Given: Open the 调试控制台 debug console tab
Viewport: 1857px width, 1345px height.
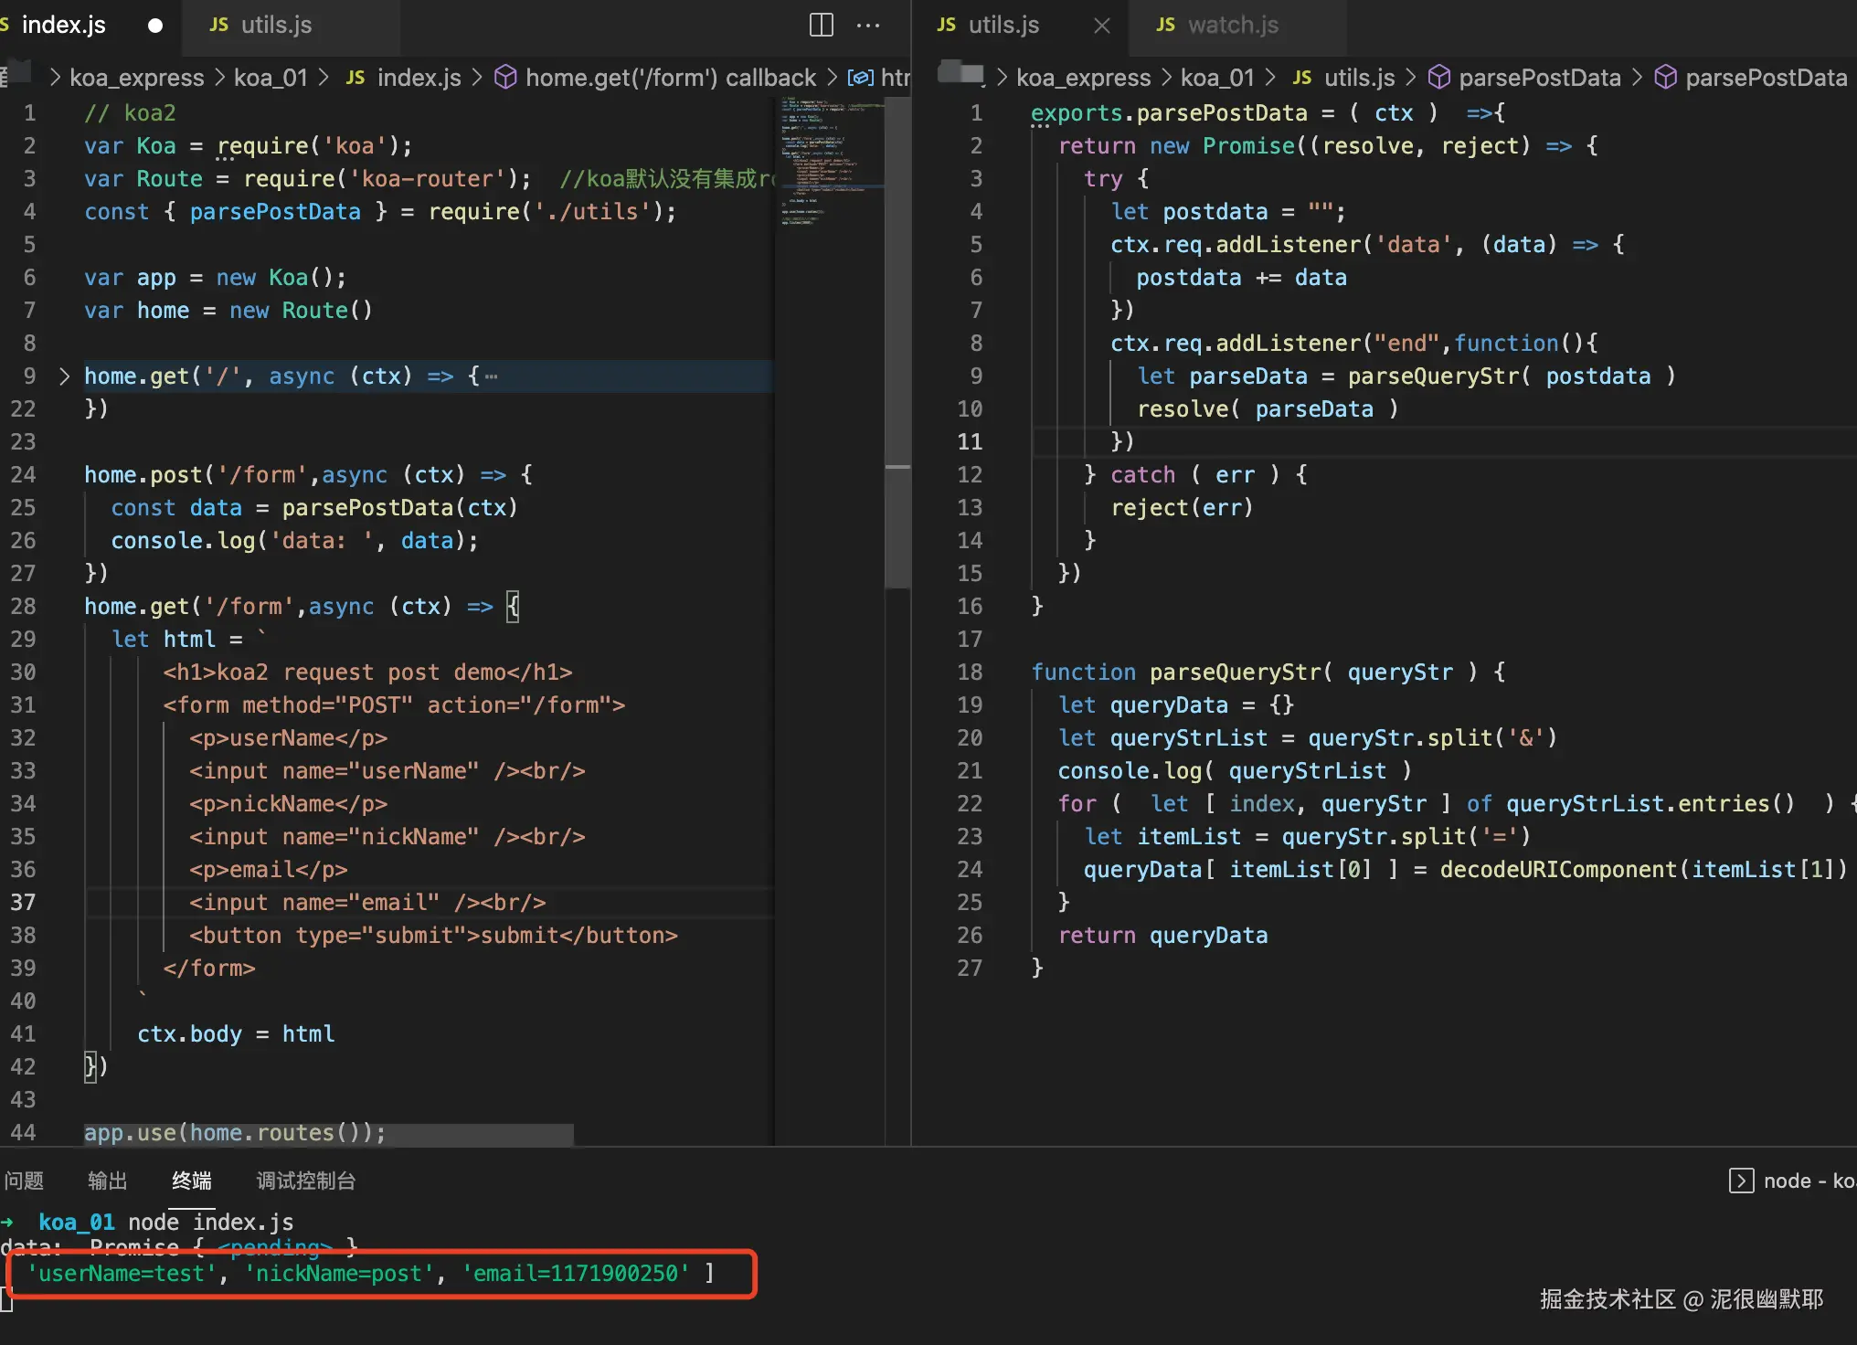Looking at the screenshot, I should [x=305, y=1181].
